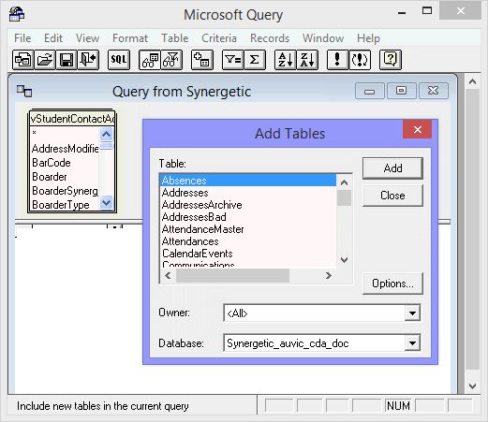This screenshot has height=422, width=488.
Task: Click Table list scroll down arrow
Action: point(344,259)
